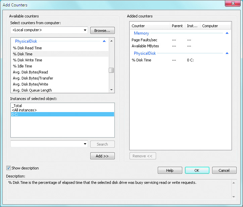This screenshot has width=243, height=207.
Task: Select the % Disk Write Time counter
Action: tap(60, 60)
